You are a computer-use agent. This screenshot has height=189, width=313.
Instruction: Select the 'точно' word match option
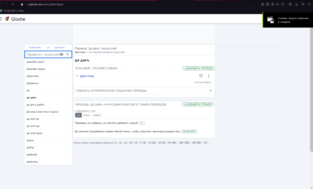tap(87, 115)
